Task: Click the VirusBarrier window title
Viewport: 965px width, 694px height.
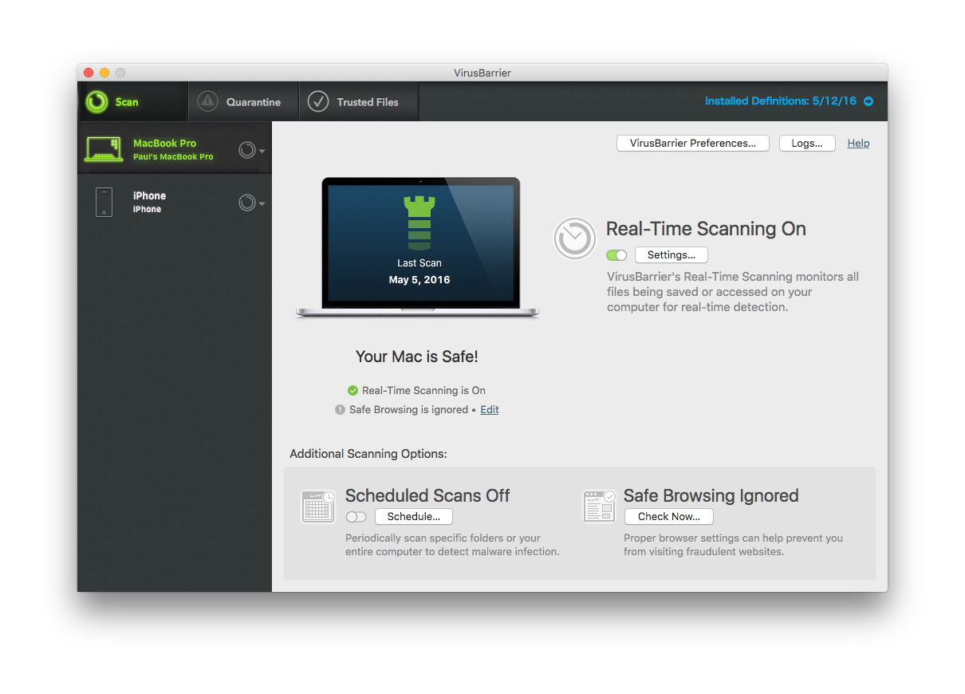Action: tap(482, 73)
